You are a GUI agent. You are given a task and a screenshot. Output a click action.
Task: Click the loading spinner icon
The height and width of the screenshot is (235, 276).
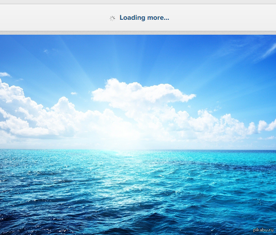(x=112, y=18)
